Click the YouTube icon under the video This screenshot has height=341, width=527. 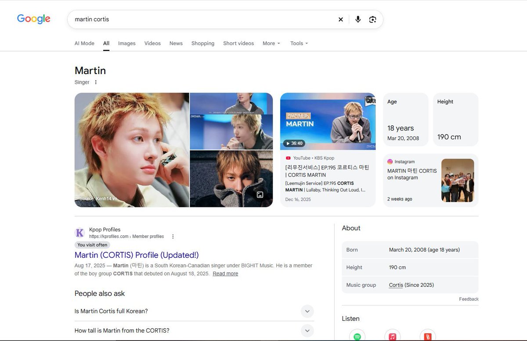click(x=288, y=158)
